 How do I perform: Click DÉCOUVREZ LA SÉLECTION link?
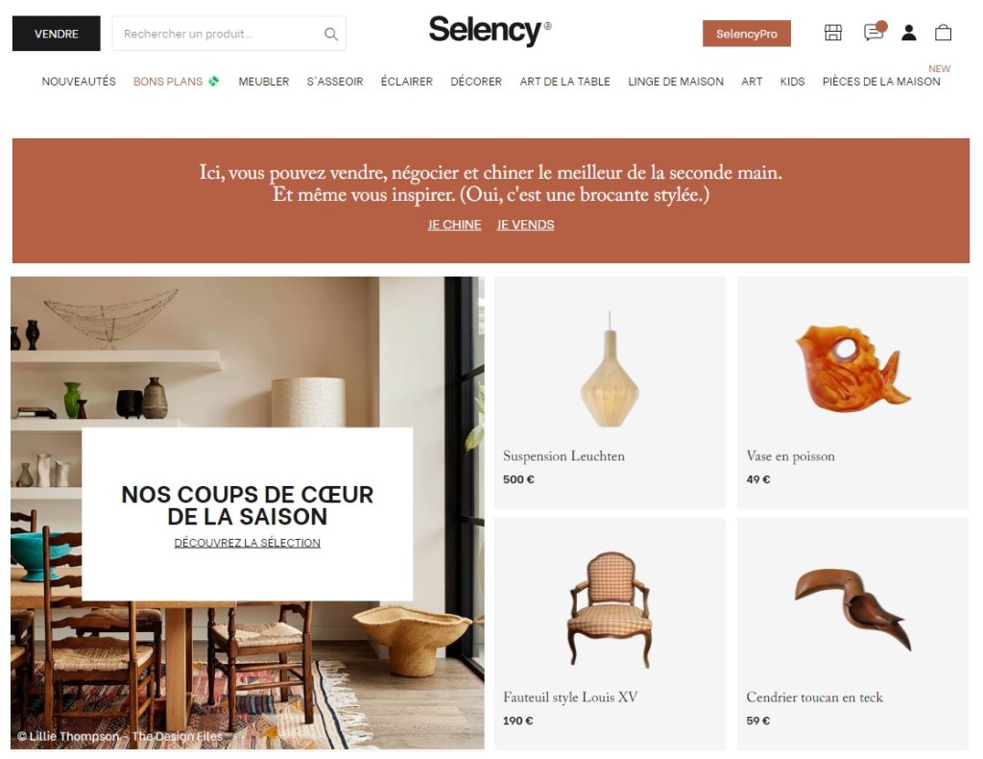click(247, 543)
